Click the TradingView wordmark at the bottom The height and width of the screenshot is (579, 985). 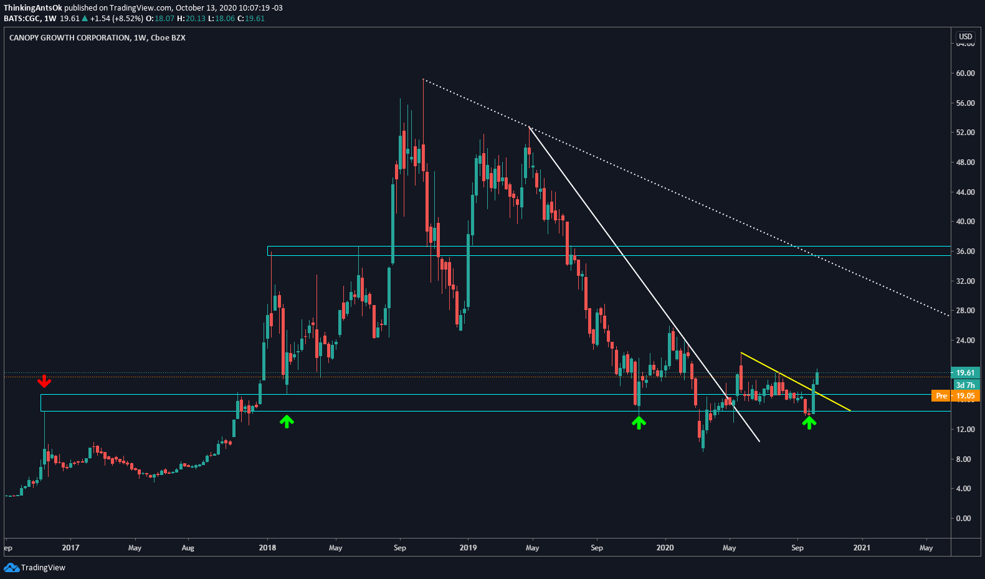(43, 568)
